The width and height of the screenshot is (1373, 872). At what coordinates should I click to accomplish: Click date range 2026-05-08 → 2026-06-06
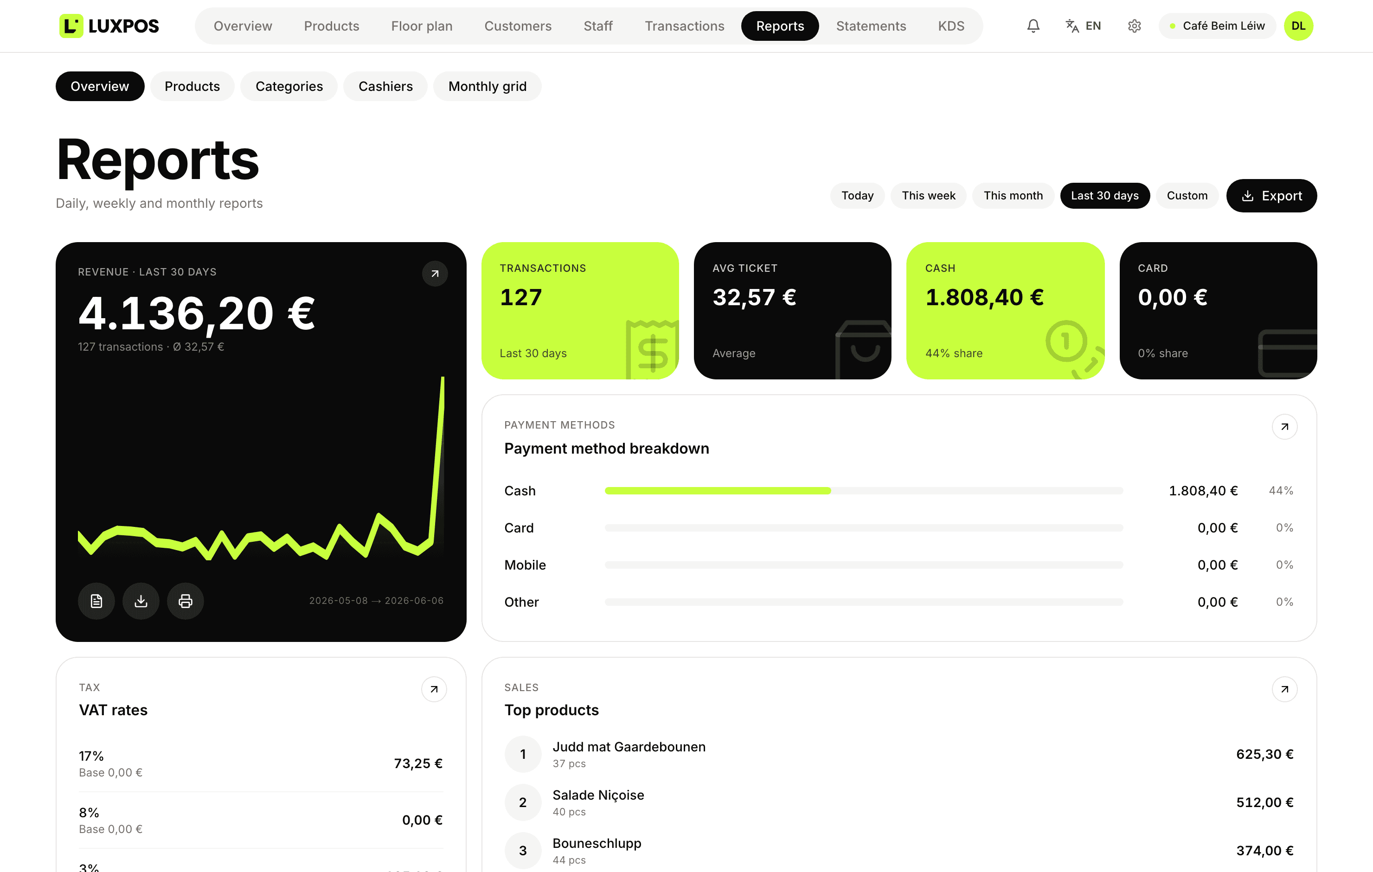(376, 601)
